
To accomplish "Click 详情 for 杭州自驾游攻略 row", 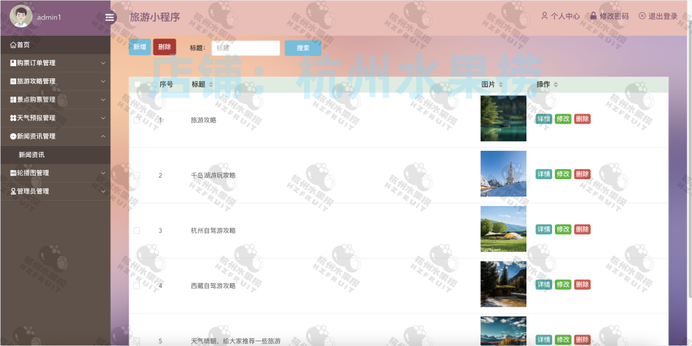I will (x=544, y=229).
